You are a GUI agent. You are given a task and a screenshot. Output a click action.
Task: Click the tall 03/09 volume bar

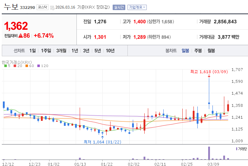209,153
